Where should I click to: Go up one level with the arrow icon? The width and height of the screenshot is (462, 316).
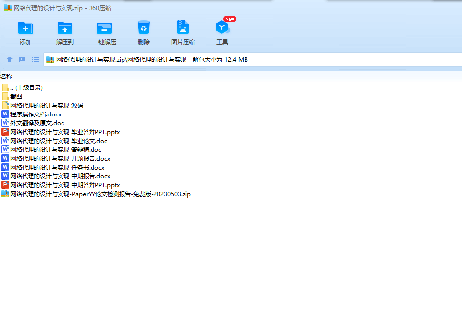tap(10, 60)
